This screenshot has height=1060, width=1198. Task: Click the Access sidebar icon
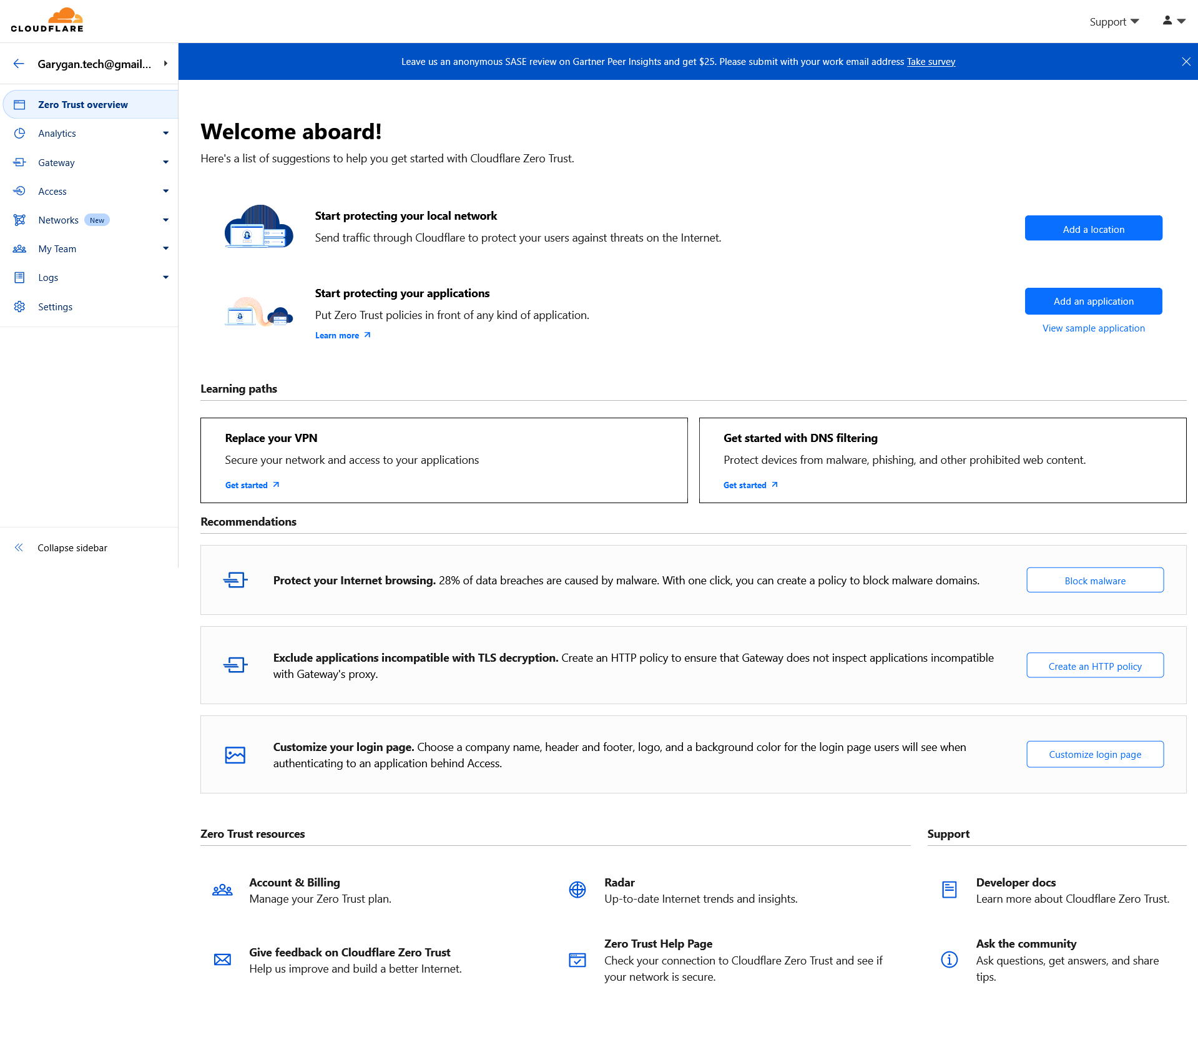[19, 191]
